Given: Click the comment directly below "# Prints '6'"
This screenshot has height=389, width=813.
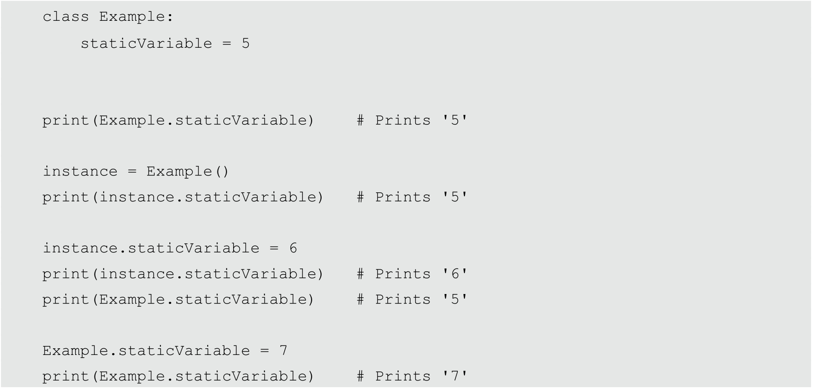Looking at the screenshot, I should click(x=412, y=300).
